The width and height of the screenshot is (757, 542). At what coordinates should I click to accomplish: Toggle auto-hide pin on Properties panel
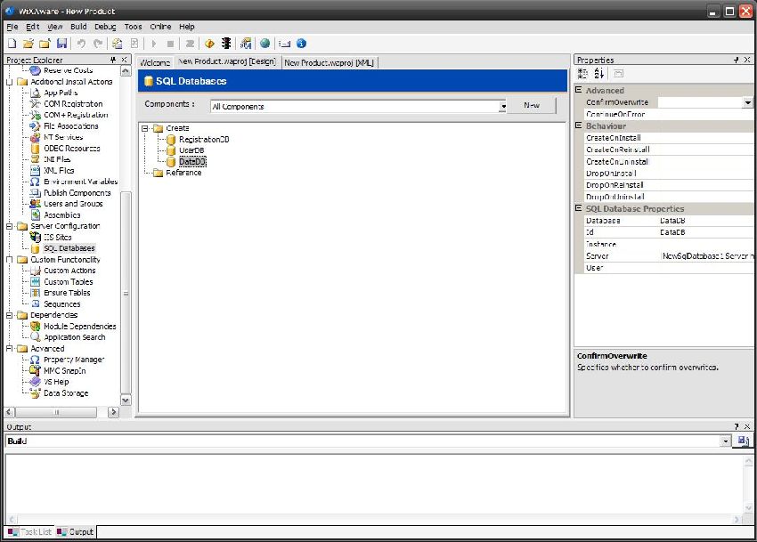click(737, 60)
